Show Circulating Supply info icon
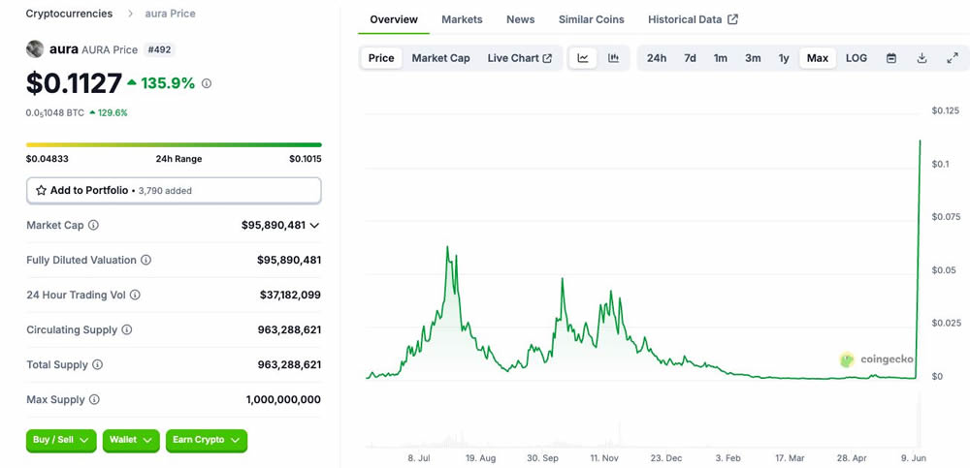The height and width of the screenshot is (468, 970). tap(127, 330)
